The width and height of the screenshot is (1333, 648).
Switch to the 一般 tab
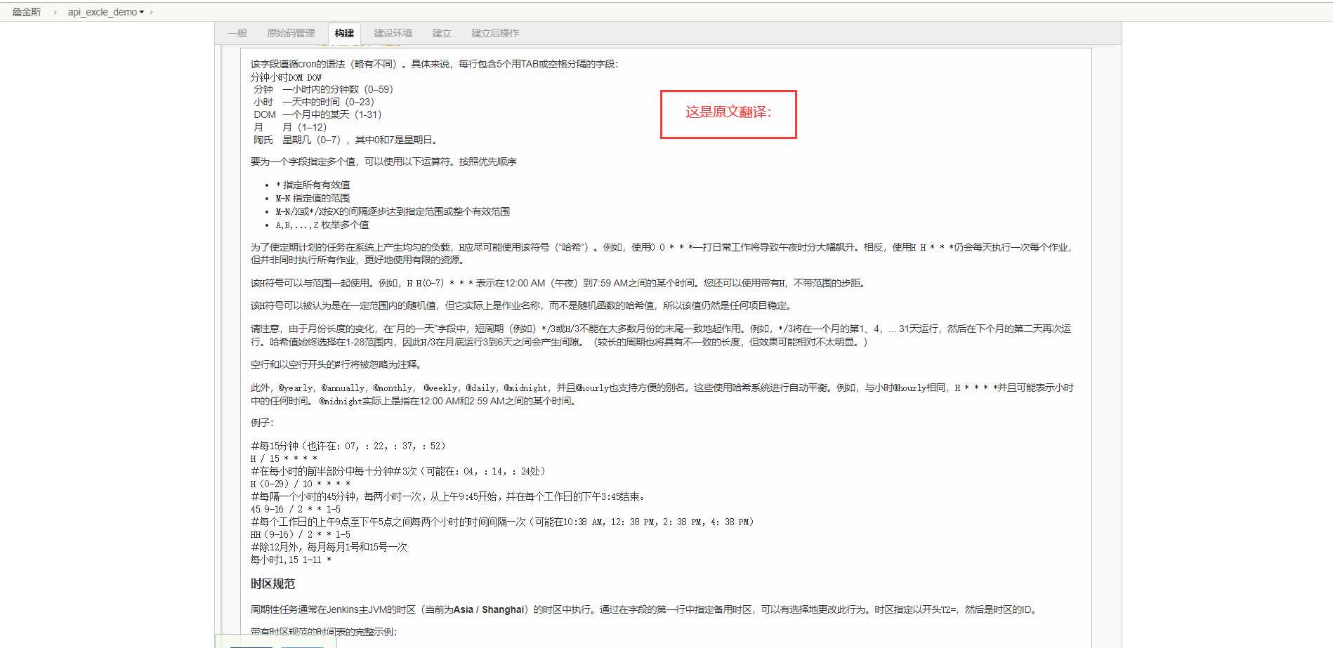237,33
